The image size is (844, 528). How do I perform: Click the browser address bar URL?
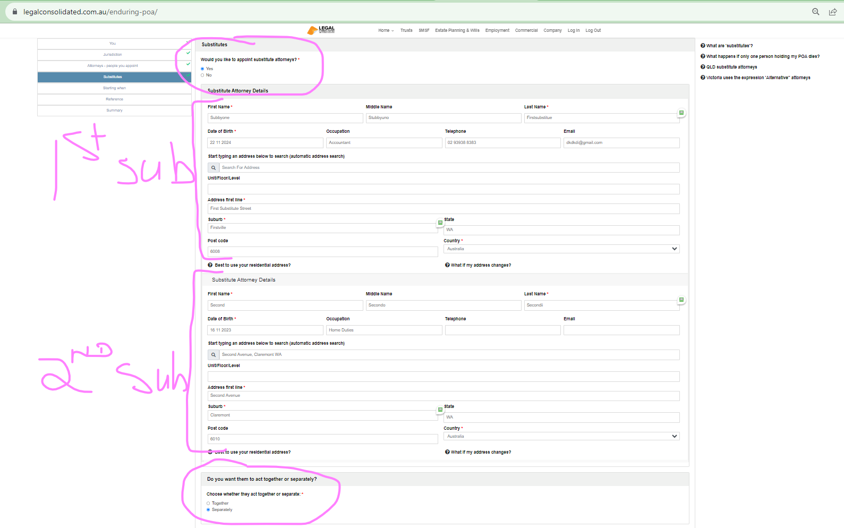point(90,12)
